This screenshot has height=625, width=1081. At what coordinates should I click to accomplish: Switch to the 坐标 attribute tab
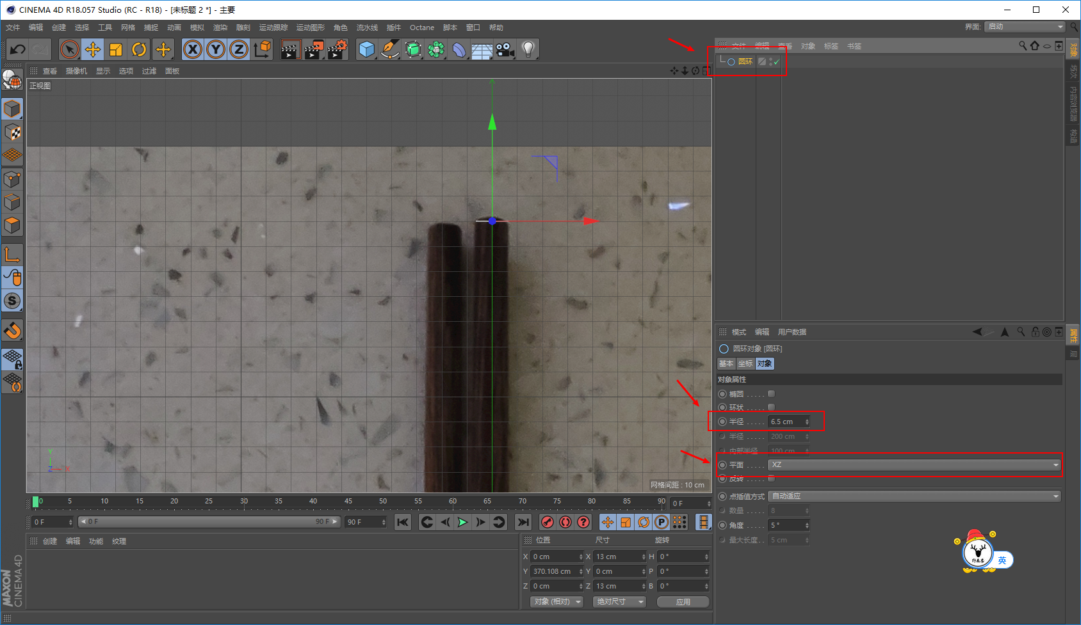(745, 364)
